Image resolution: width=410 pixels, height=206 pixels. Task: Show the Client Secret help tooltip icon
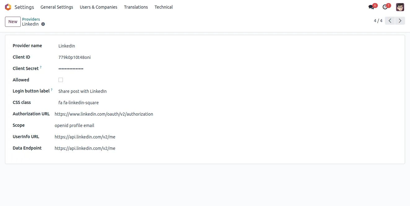[x=41, y=67]
